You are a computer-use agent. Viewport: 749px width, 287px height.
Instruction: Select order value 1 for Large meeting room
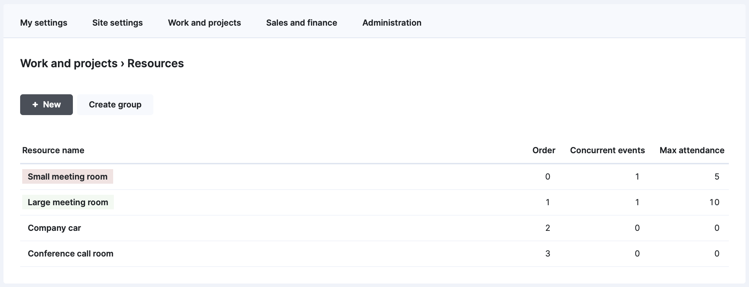(548, 202)
